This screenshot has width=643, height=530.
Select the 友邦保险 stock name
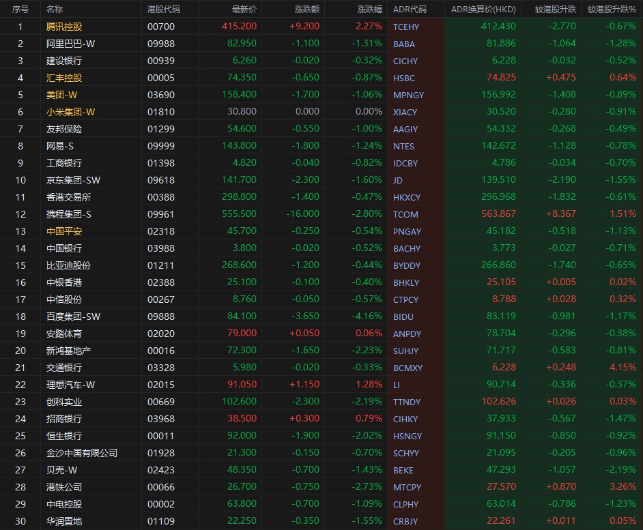pyautogui.click(x=64, y=129)
